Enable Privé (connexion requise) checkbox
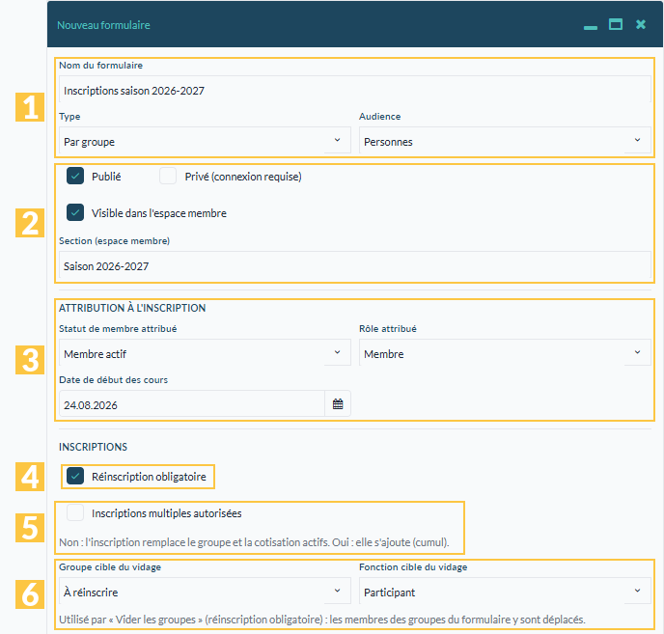Viewport: 664px width, 634px height. (168, 177)
